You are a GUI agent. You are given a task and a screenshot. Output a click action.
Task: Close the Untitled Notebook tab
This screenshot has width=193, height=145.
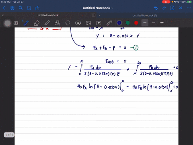3,15
